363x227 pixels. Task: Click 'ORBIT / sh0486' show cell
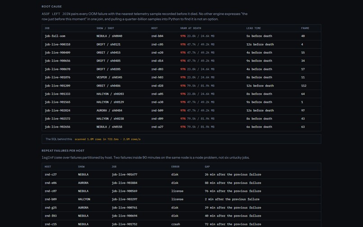click(x=109, y=86)
